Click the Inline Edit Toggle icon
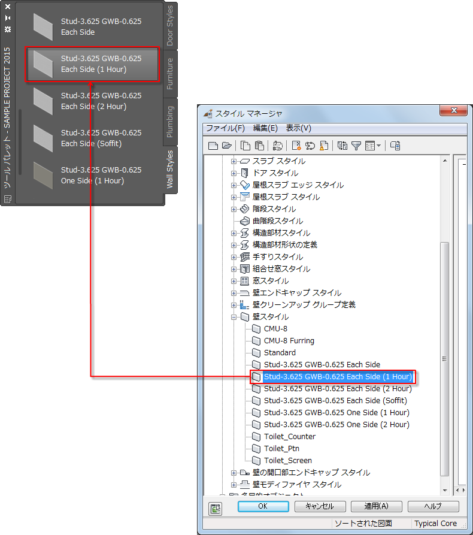473x535 pixels. tap(395, 146)
